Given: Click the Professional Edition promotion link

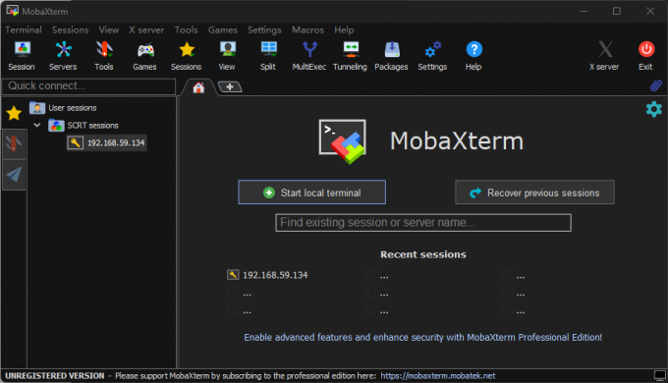Looking at the screenshot, I should (422, 338).
